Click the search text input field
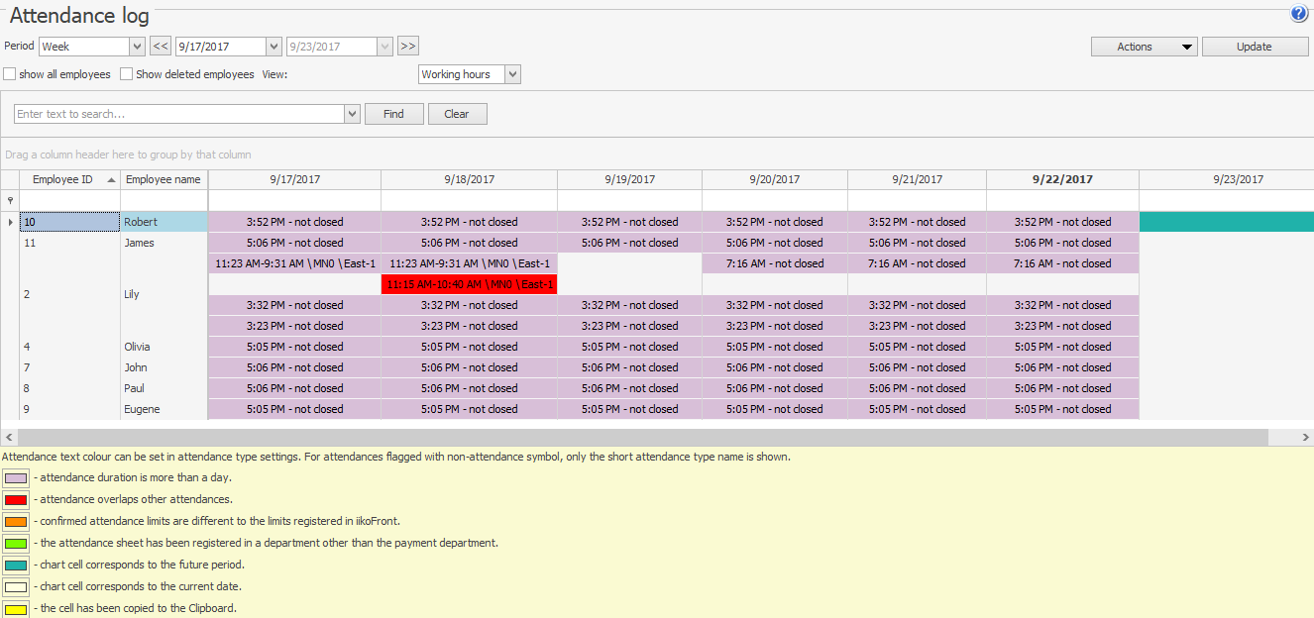Screen dimensions: 1314x618 click(178, 114)
